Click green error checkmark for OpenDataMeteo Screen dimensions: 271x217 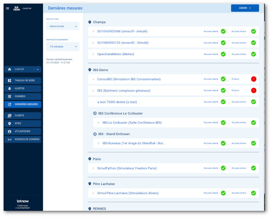pyautogui.click(x=253, y=54)
